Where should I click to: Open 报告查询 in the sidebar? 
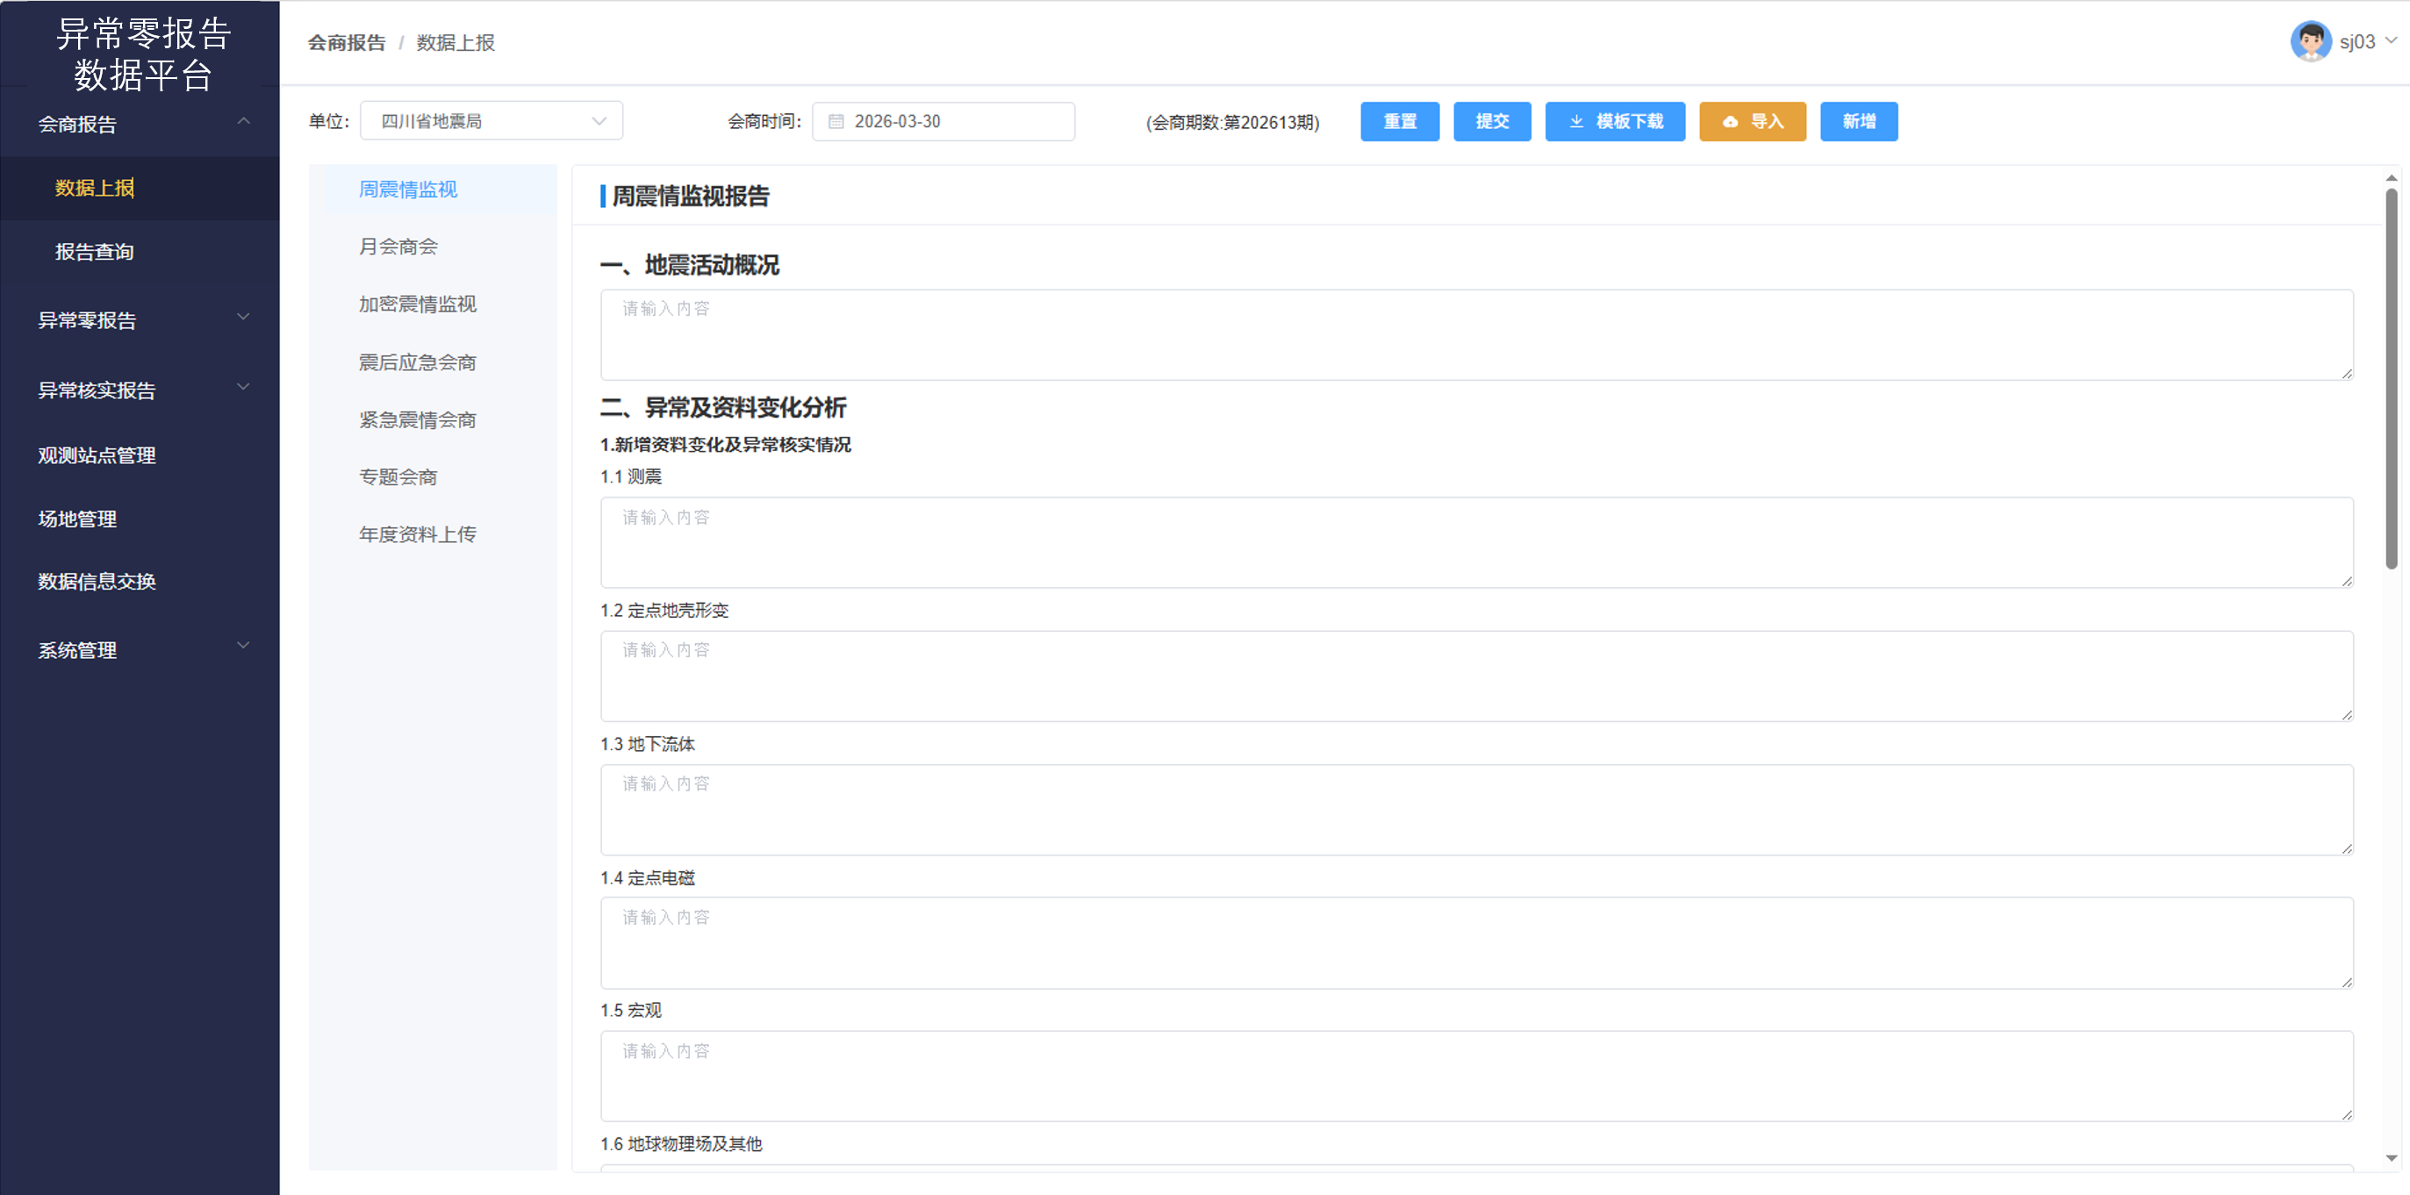[95, 252]
